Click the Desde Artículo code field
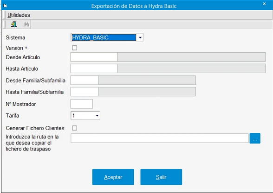 94,57
